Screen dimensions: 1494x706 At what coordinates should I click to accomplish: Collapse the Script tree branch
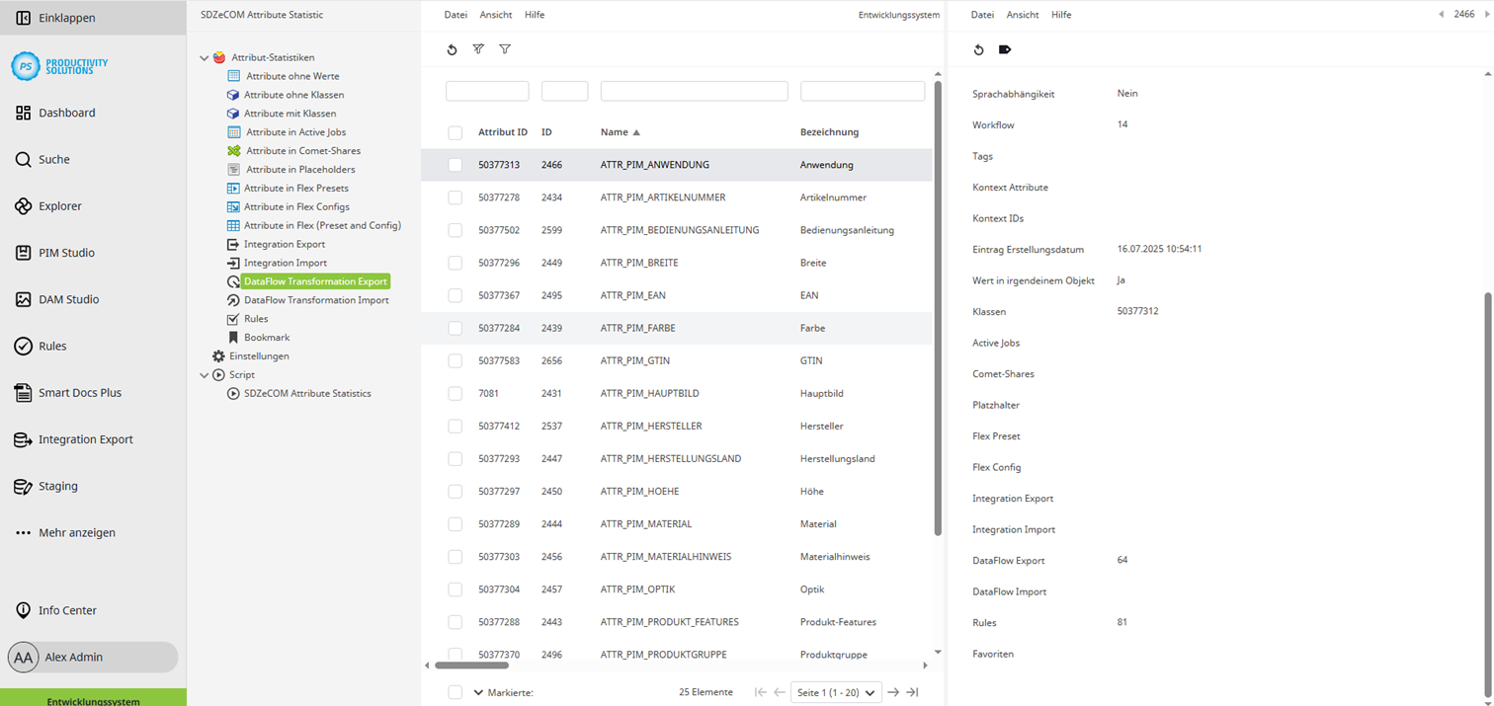205,374
